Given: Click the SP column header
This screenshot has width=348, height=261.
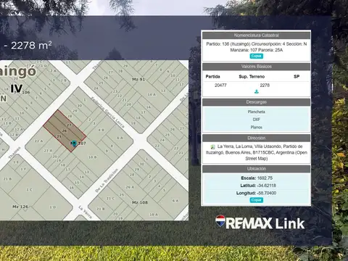Looking at the screenshot, I should (x=297, y=77).
